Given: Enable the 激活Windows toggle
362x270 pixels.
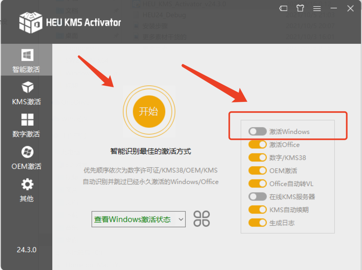Looking at the screenshot, I should tap(257, 132).
